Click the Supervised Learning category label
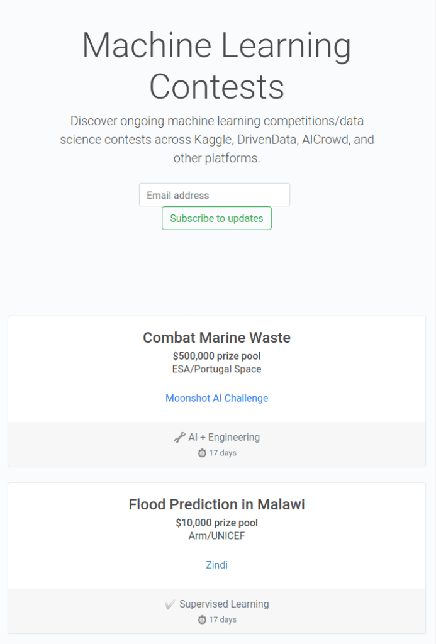 pos(224,604)
